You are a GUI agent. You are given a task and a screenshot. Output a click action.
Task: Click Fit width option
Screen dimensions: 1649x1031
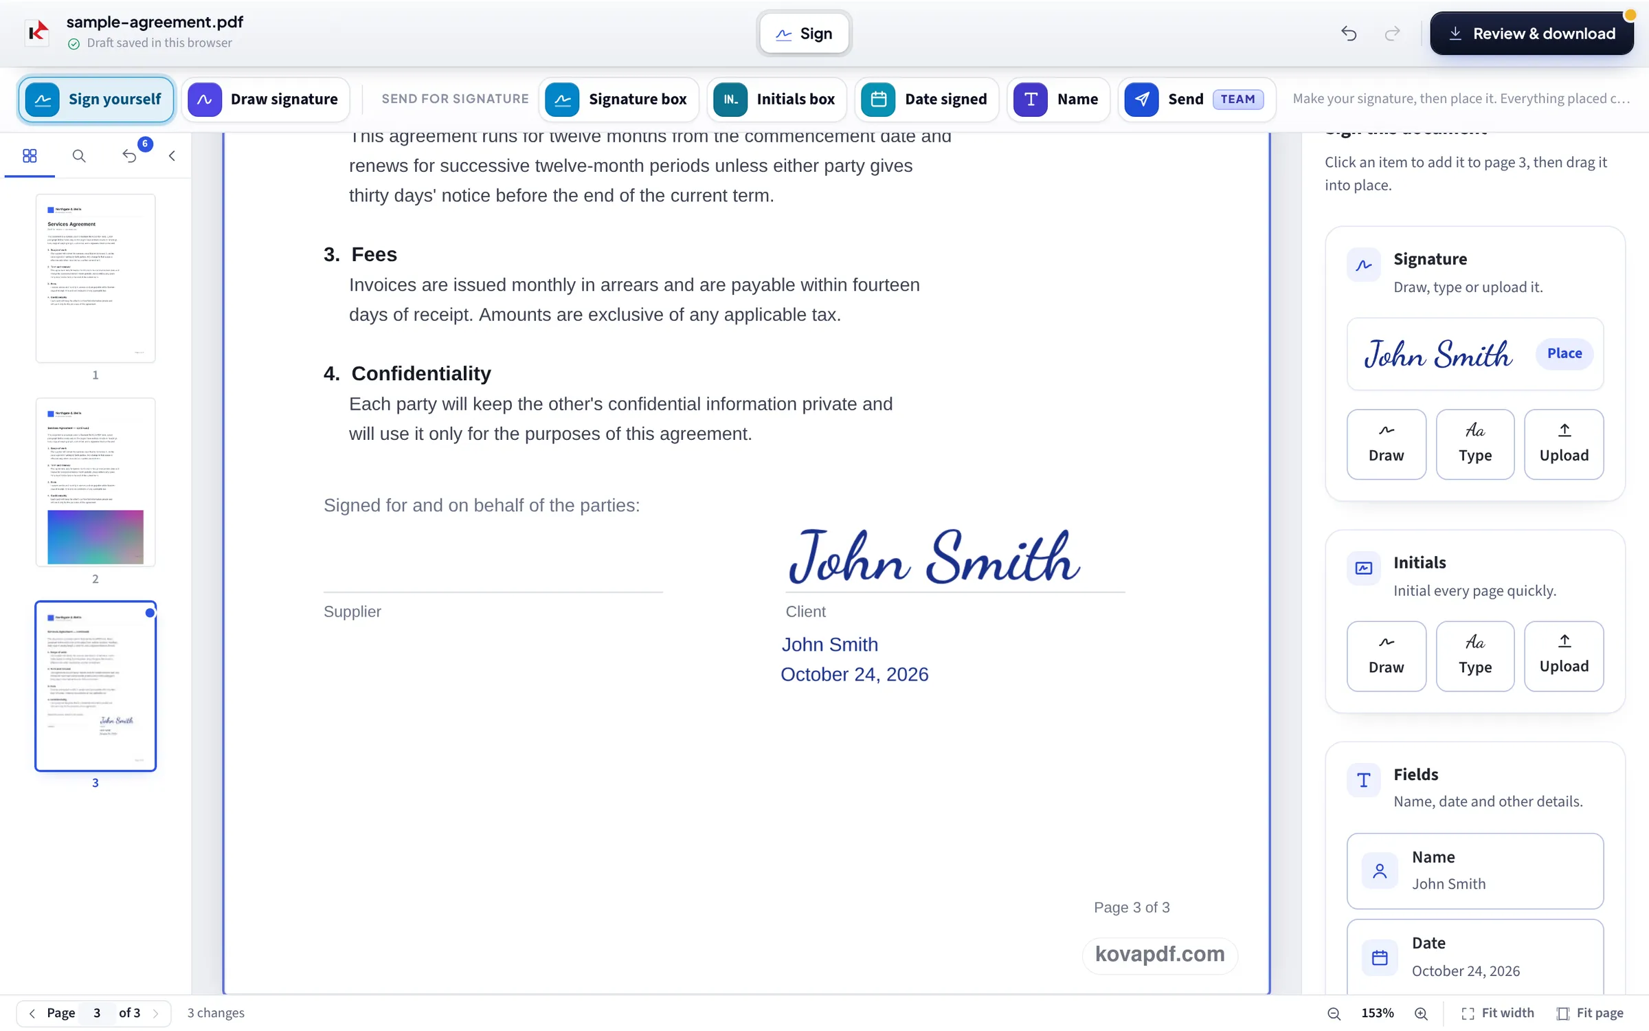pyautogui.click(x=1498, y=1013)
